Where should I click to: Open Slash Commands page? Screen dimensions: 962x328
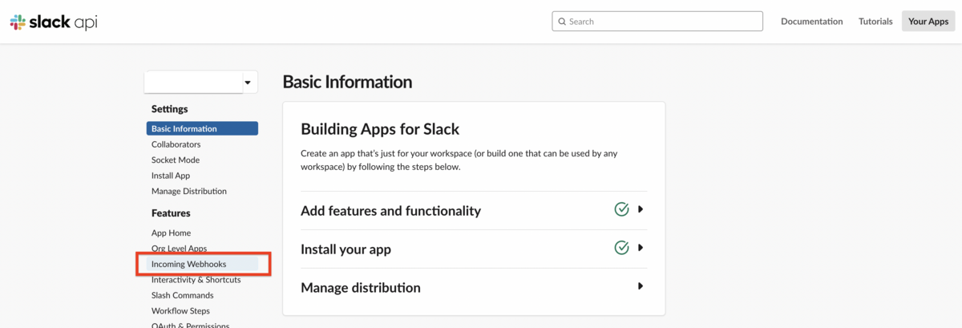tap(183, 295)
